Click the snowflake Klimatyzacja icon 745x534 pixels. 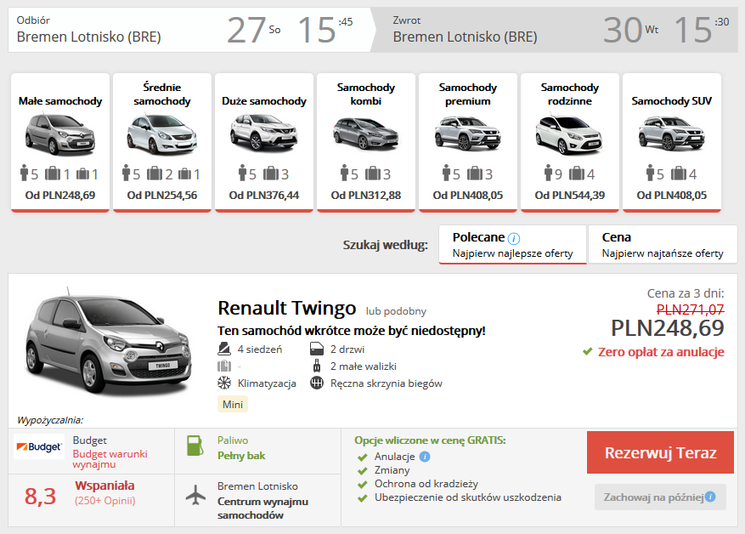(x=223, y=383)
